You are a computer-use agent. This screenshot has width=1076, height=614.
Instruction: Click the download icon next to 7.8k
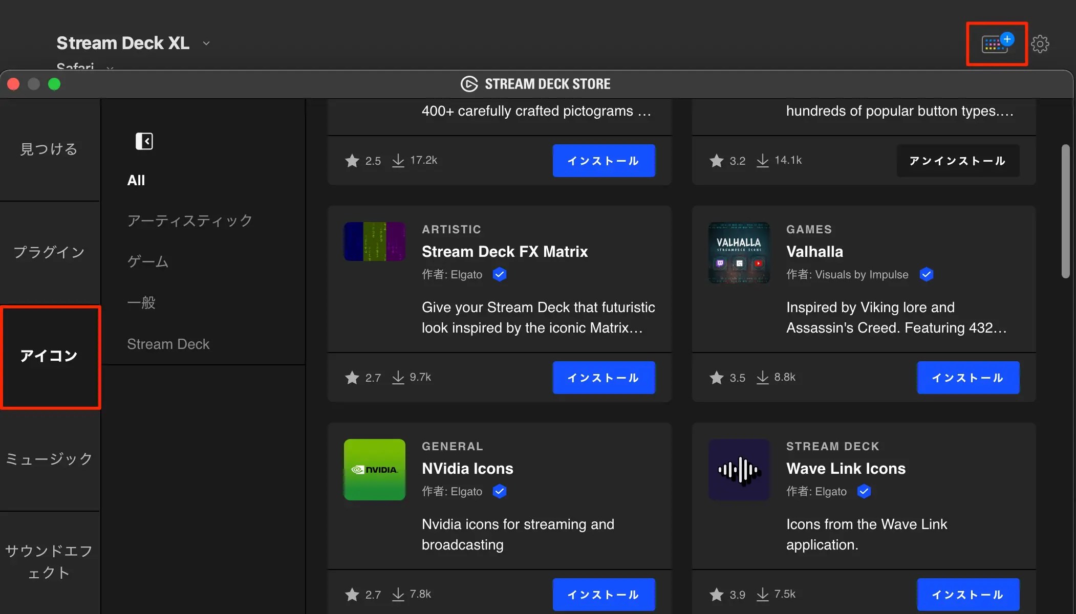(x=398, y=595)
